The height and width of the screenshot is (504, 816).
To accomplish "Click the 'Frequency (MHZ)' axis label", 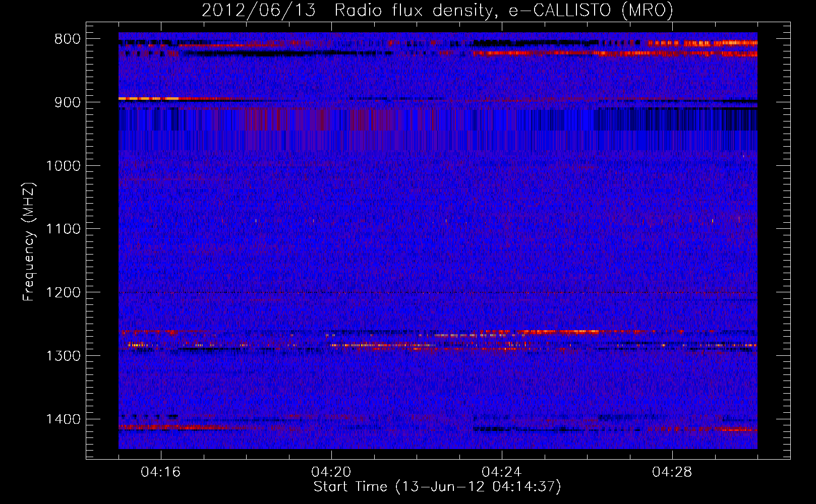I will 29,242.
